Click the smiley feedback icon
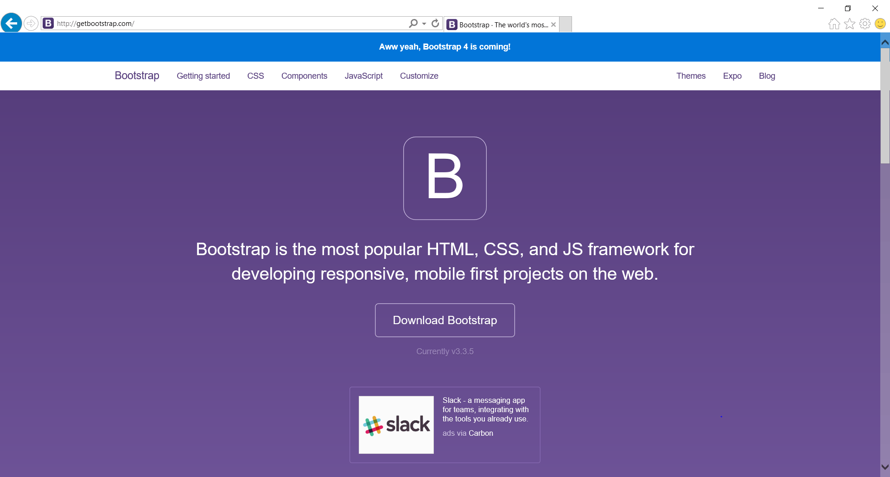Screen dimensions: 890x477 880,23
